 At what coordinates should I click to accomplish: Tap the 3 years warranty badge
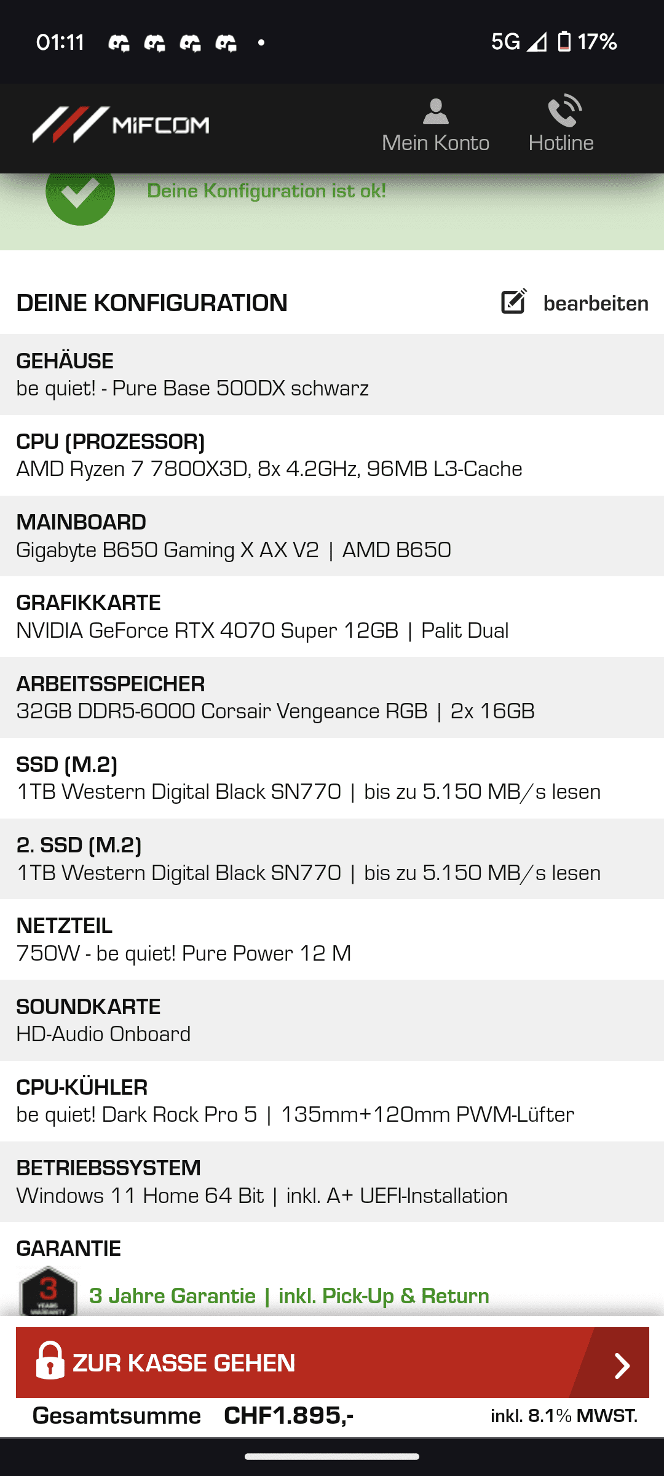click(x=48, y=1290)
